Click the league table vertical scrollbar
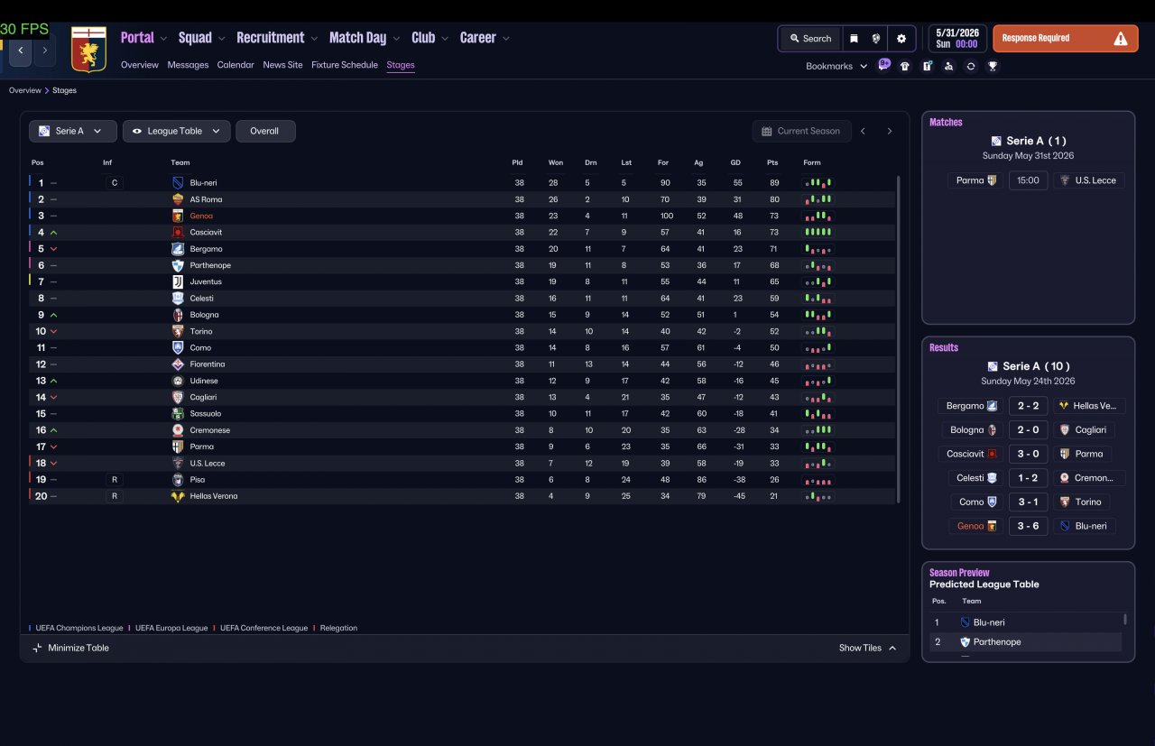Screen dimensions: 1155x746 tap(899, 339)
